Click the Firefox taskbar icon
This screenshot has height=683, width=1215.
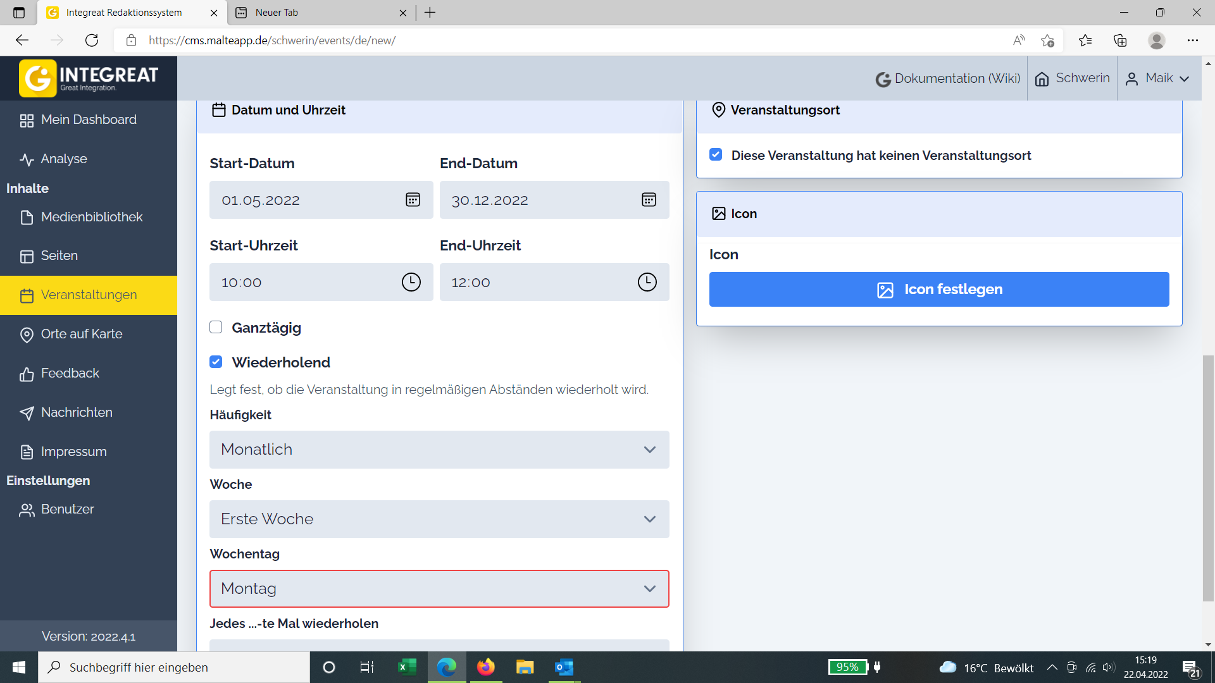tap(485, 667)
